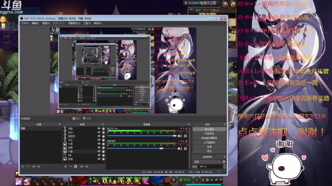Open the 渐变 transition dropdown

pos(207,162)
